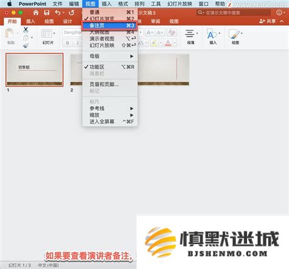
Task: Open the font name combo box
Action: (72, 32)
